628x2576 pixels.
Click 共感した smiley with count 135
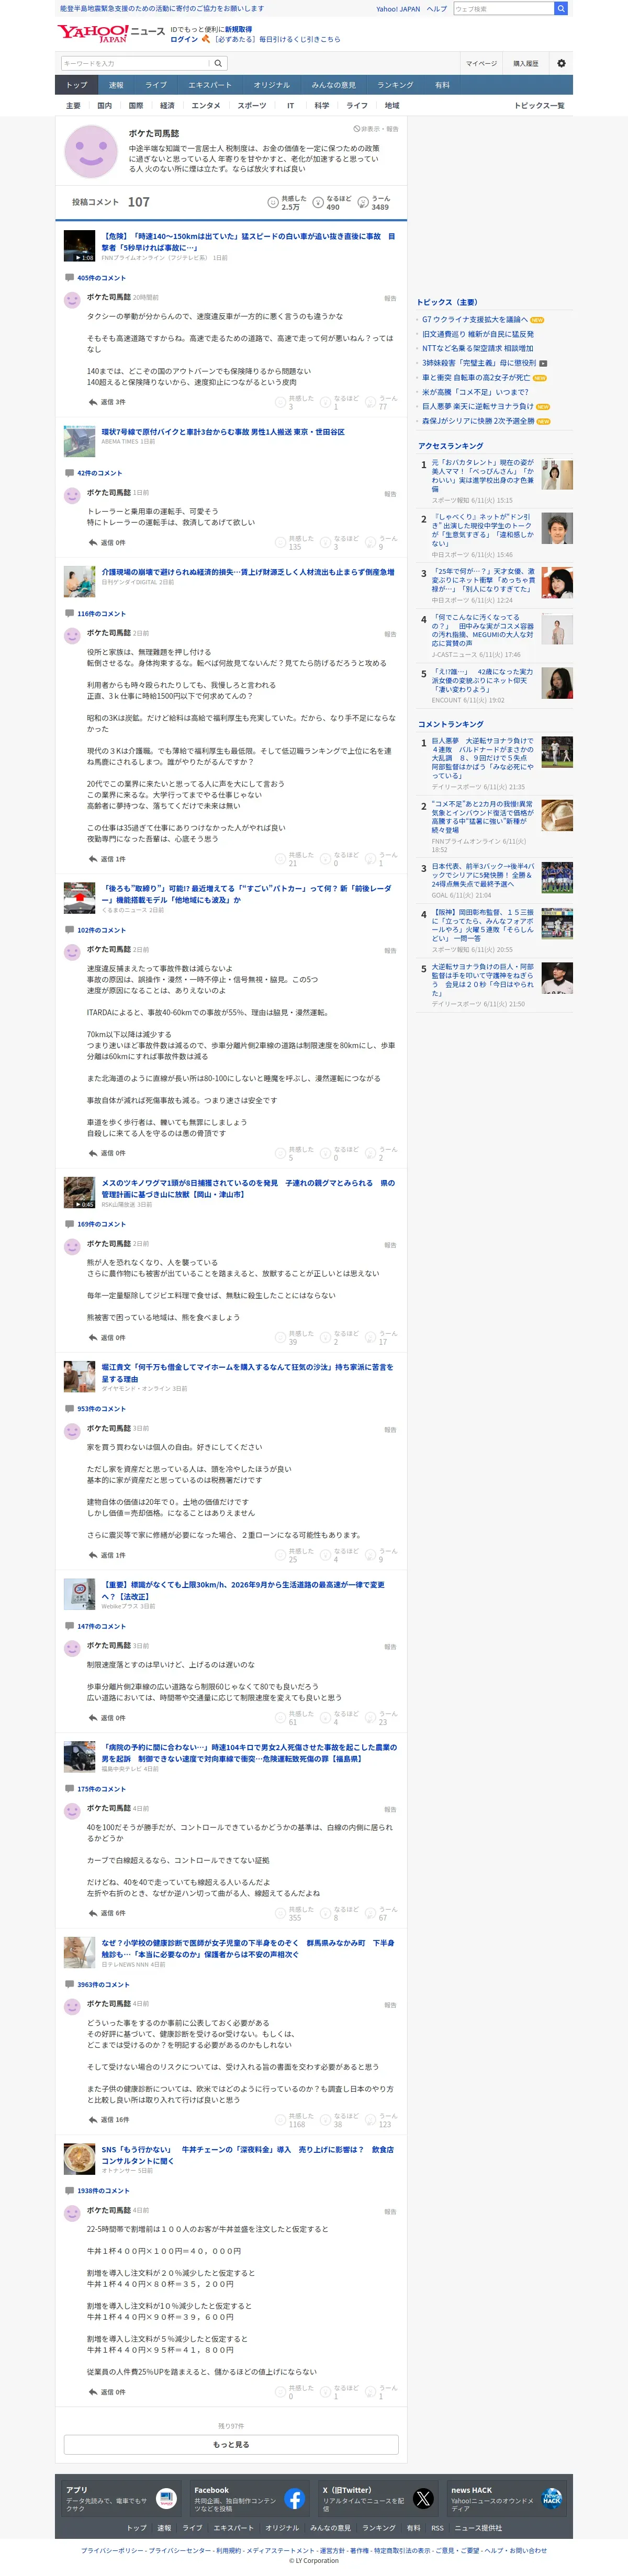coord(281,543)
